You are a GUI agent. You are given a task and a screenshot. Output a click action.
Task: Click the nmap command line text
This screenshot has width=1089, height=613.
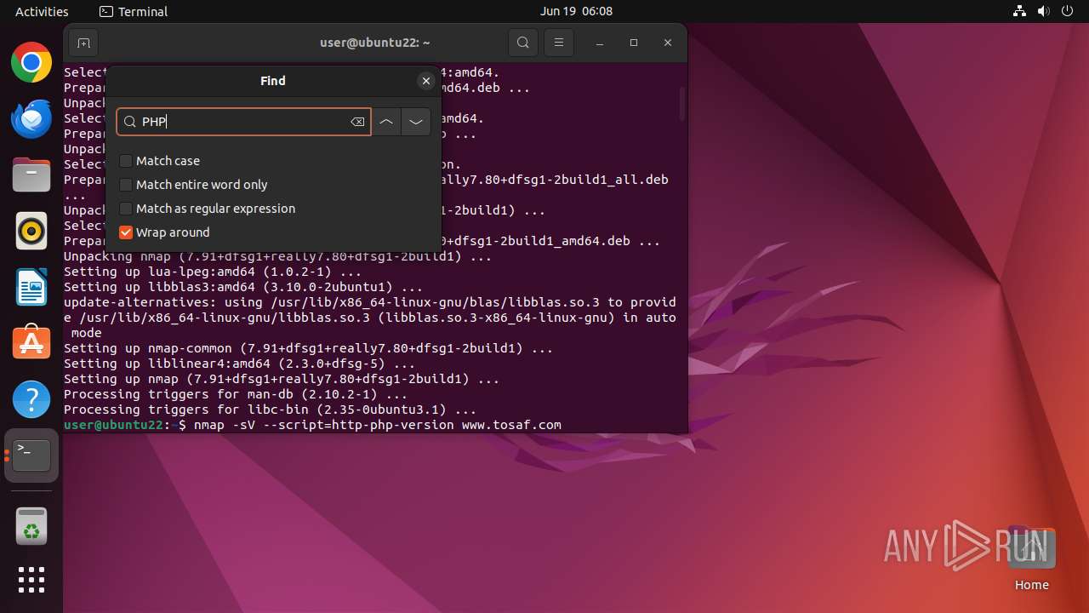click(378, 425)
